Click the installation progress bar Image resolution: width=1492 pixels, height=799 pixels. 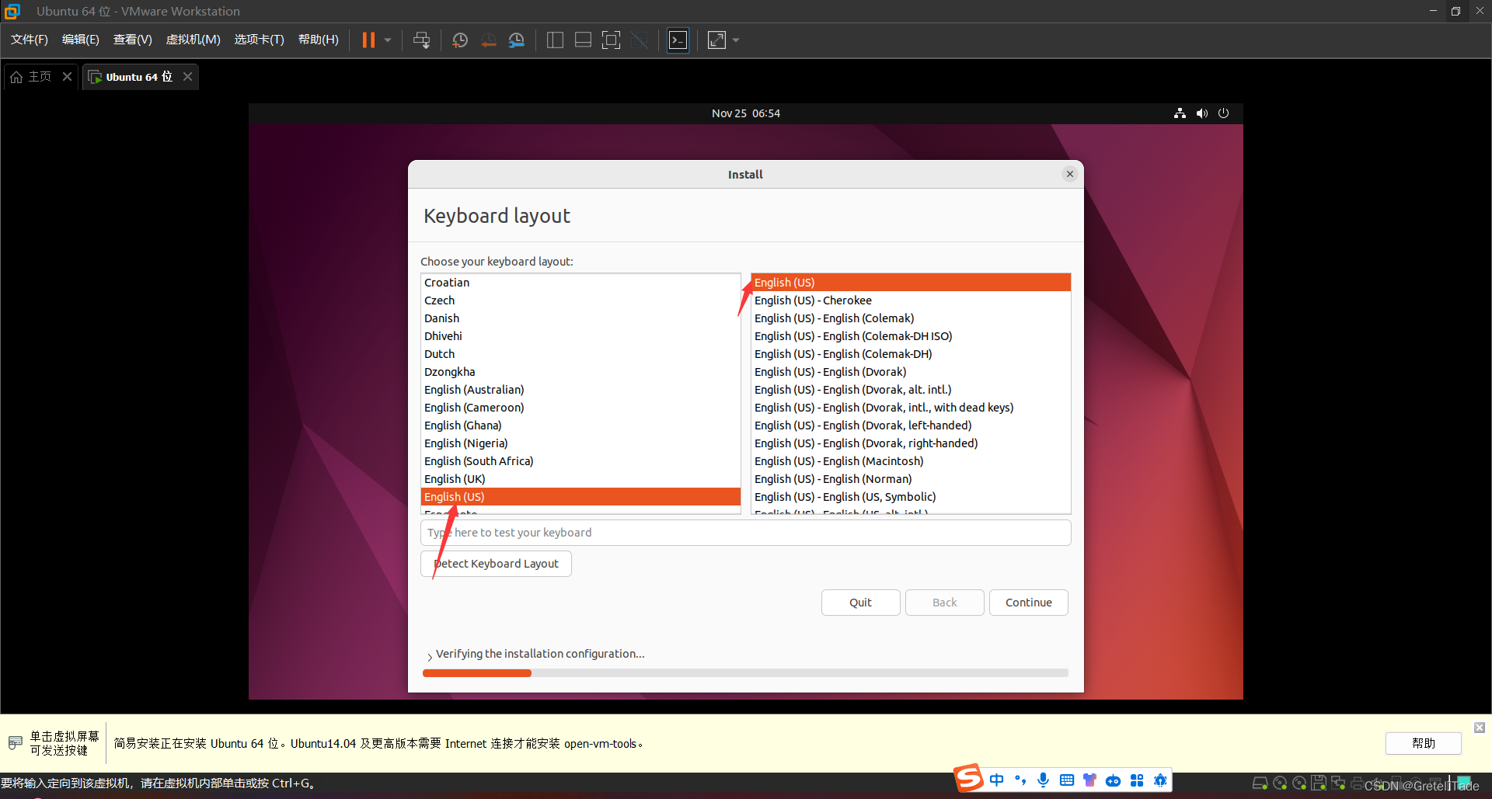[746, 673]
